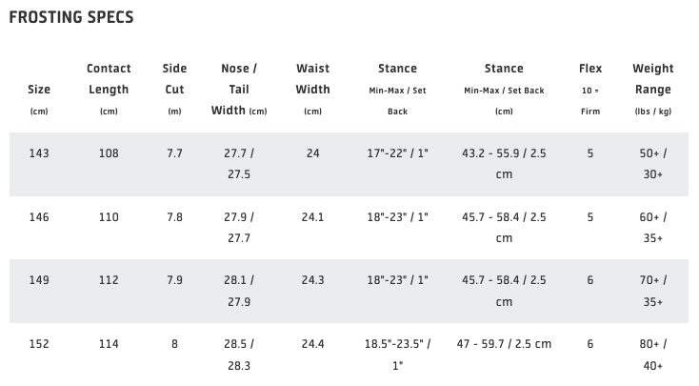Select the 47 - 59.7 / 2.5 cm stance cell
Image resolution: width=699 pixels, height=386 pixels.
pyautogui.click(x=504, y=344)
